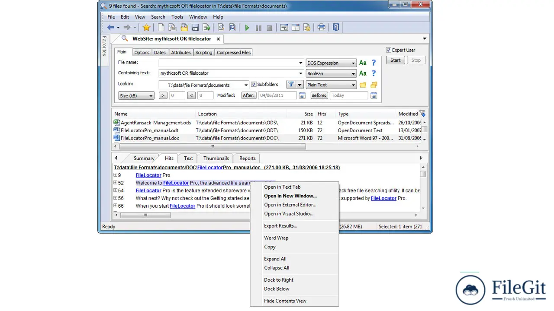Click results column filter icon
The width and height of the screenshot is (554, 311).
[x=422, y=114]
